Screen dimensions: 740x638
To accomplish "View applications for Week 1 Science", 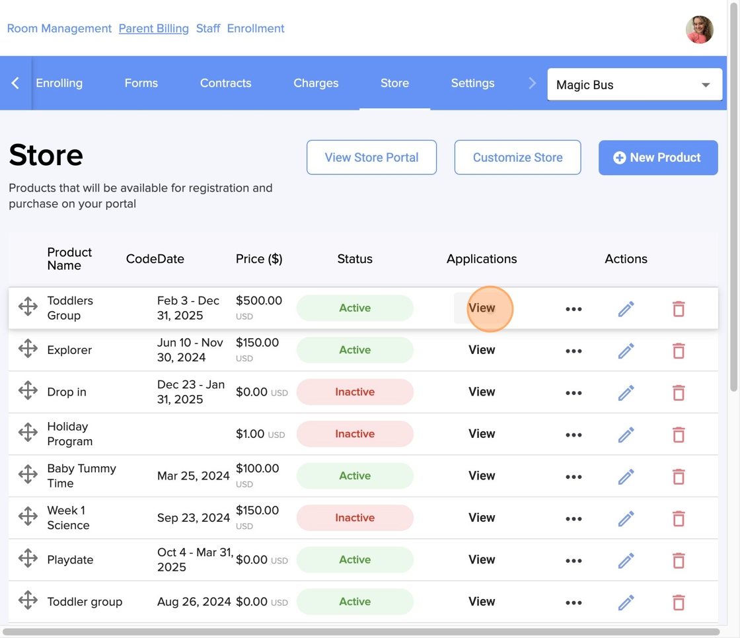I will tap(482, 518).
